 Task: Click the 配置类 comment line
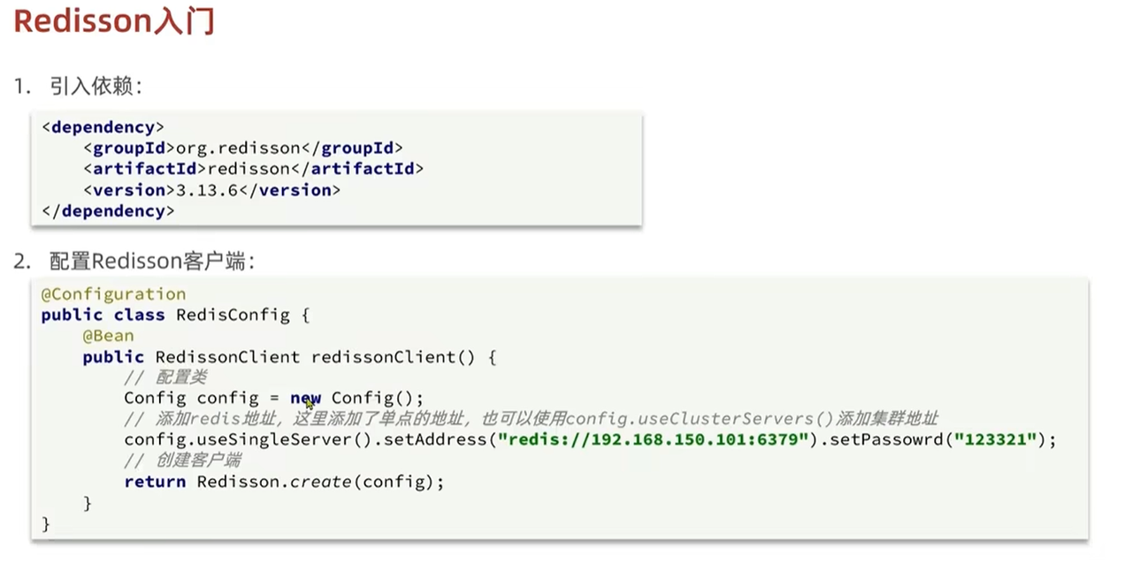coord(164,377)
